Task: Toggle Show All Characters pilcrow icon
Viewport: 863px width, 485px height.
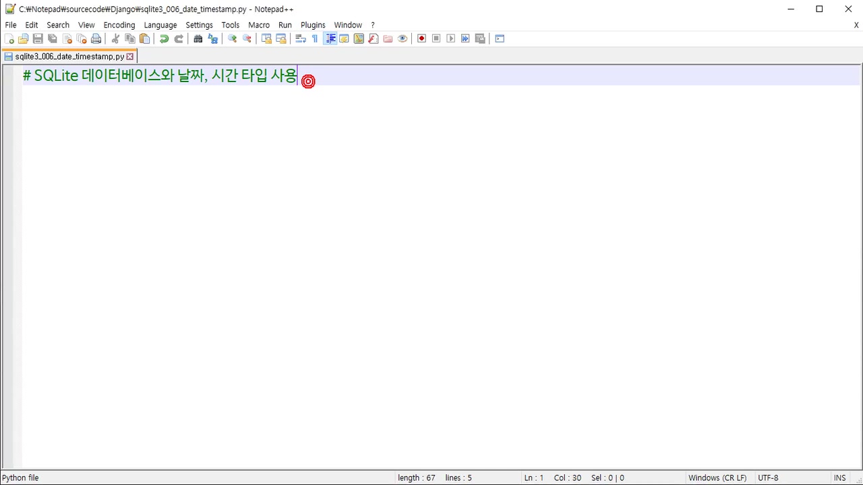Action: [x=315, y=39]
